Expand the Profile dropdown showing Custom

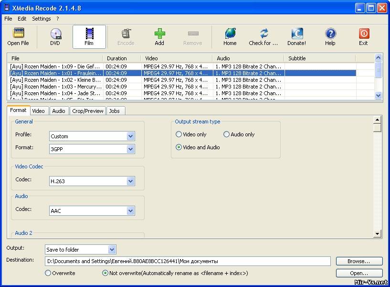[130, 136]
